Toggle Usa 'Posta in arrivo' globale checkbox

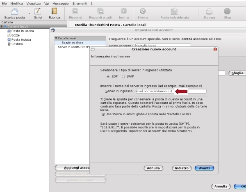coord(103,114)
